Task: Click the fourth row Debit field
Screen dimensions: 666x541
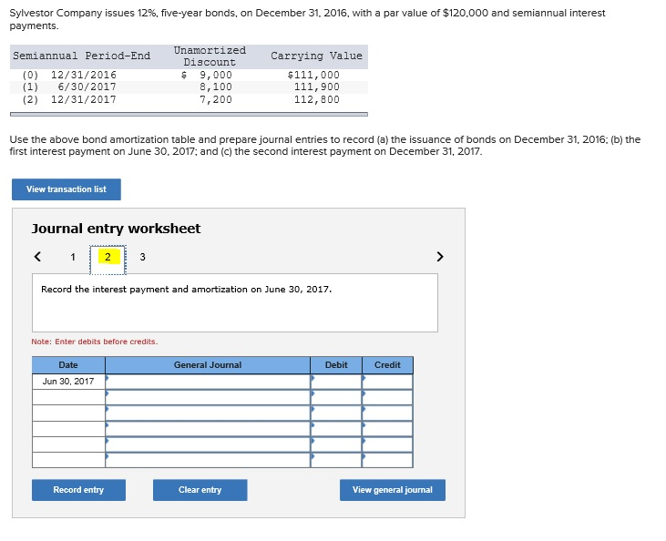Action: click(x=336, y=429)
